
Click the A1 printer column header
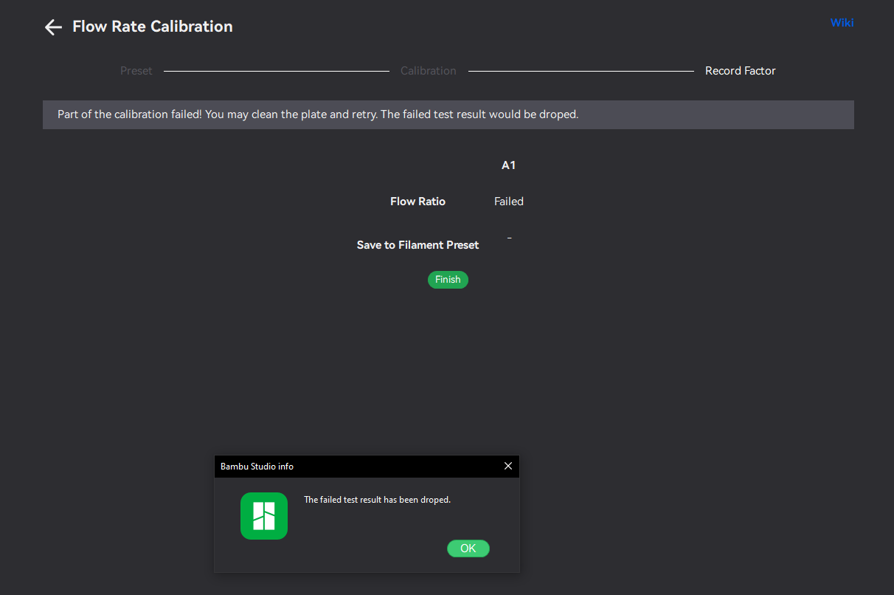[x=508, y=165]
